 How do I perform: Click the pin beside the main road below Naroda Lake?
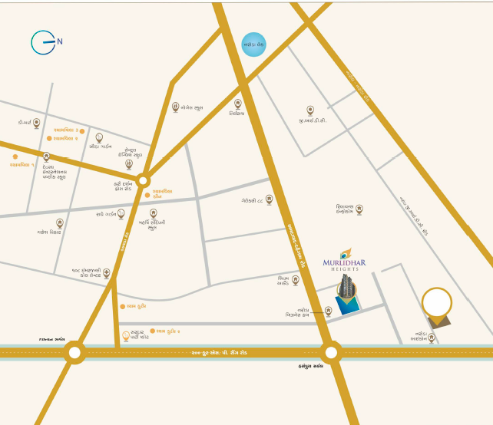coord(238,104)
